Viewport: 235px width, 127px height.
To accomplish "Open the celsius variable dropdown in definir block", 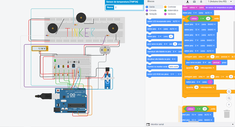I will [193, 8].
